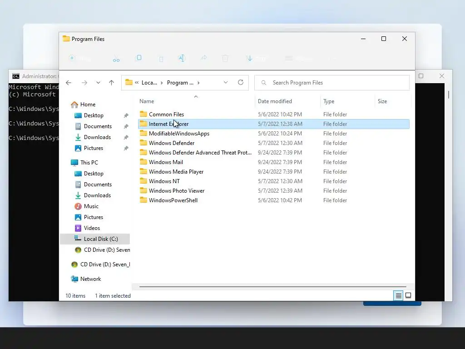Click the Share icon in toolbar

204,58
